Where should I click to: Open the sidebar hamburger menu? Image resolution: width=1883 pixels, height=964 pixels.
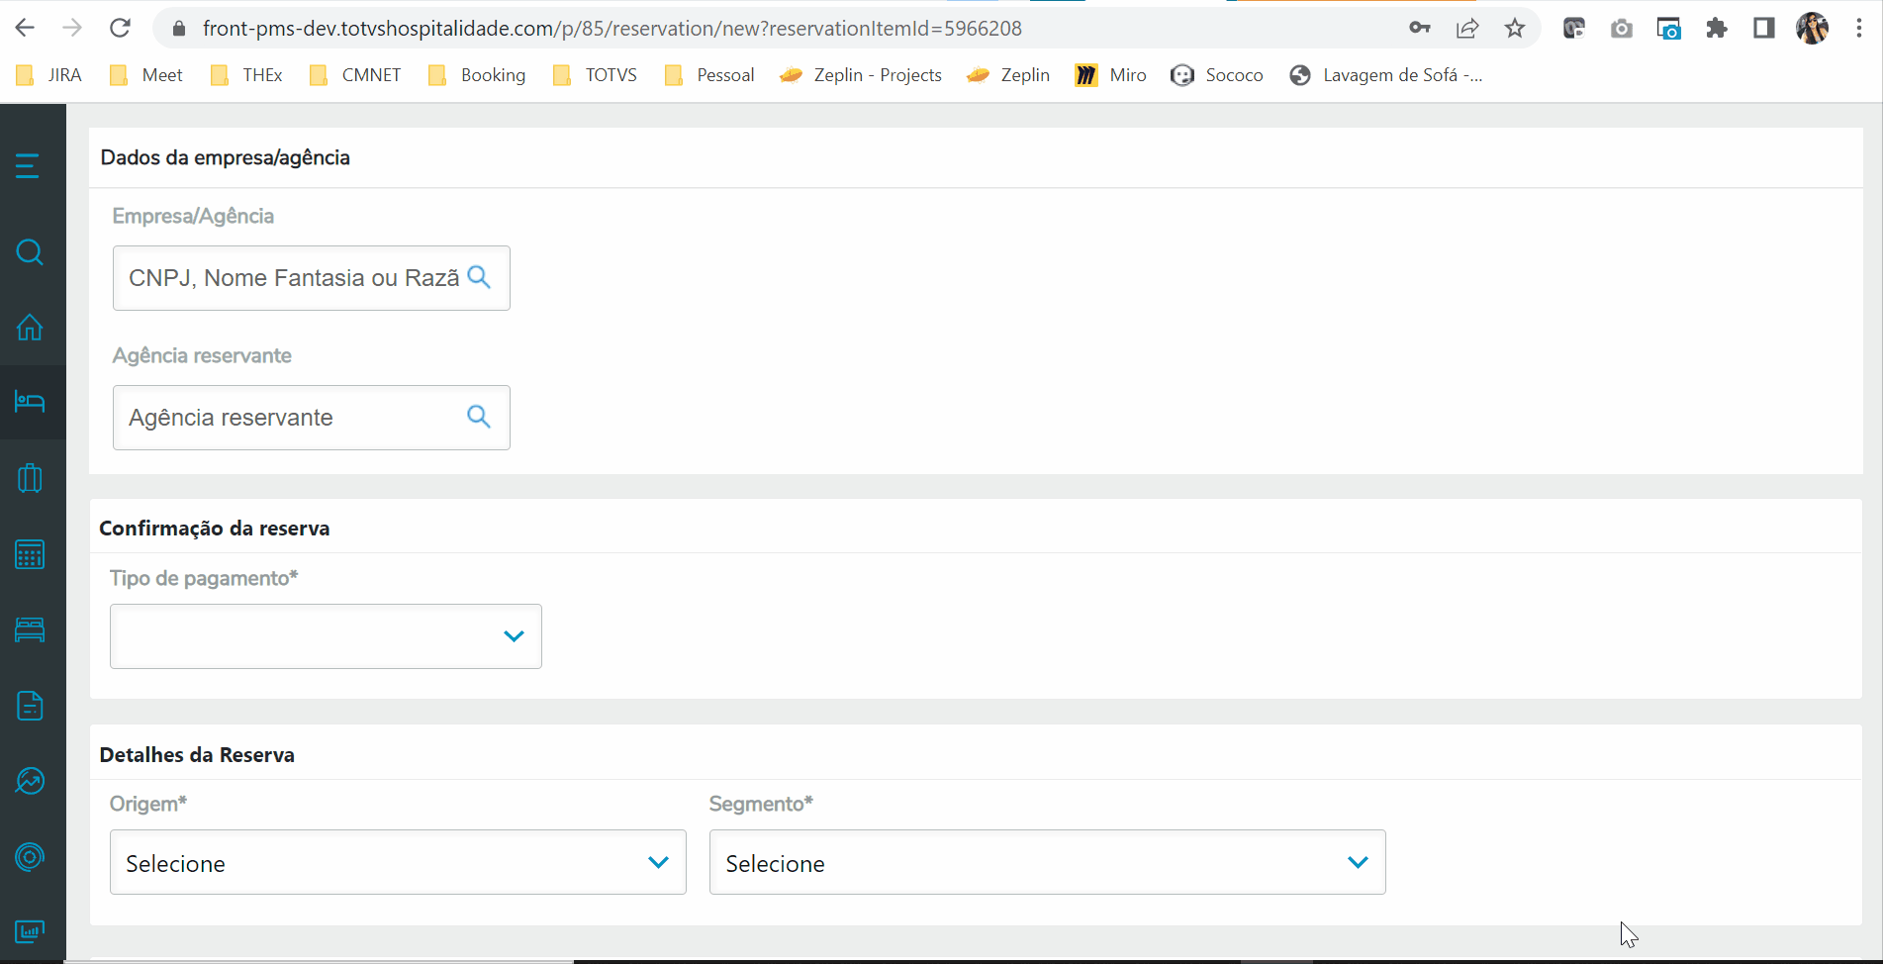pos(28,165)
